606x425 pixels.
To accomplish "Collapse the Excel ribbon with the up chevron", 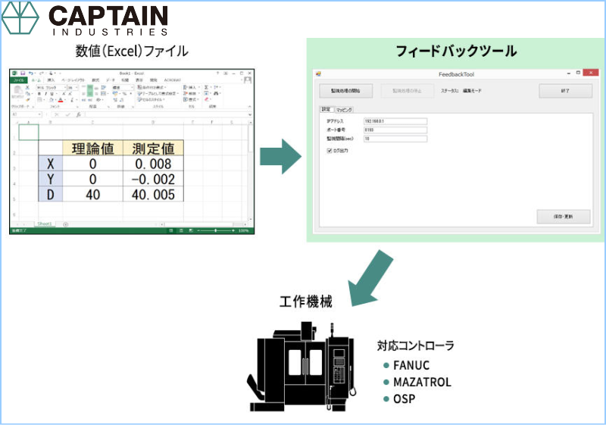I will (x=250, y=106).
